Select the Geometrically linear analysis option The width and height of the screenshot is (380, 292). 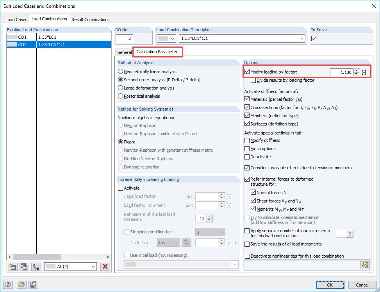click(x=121, y=71)
